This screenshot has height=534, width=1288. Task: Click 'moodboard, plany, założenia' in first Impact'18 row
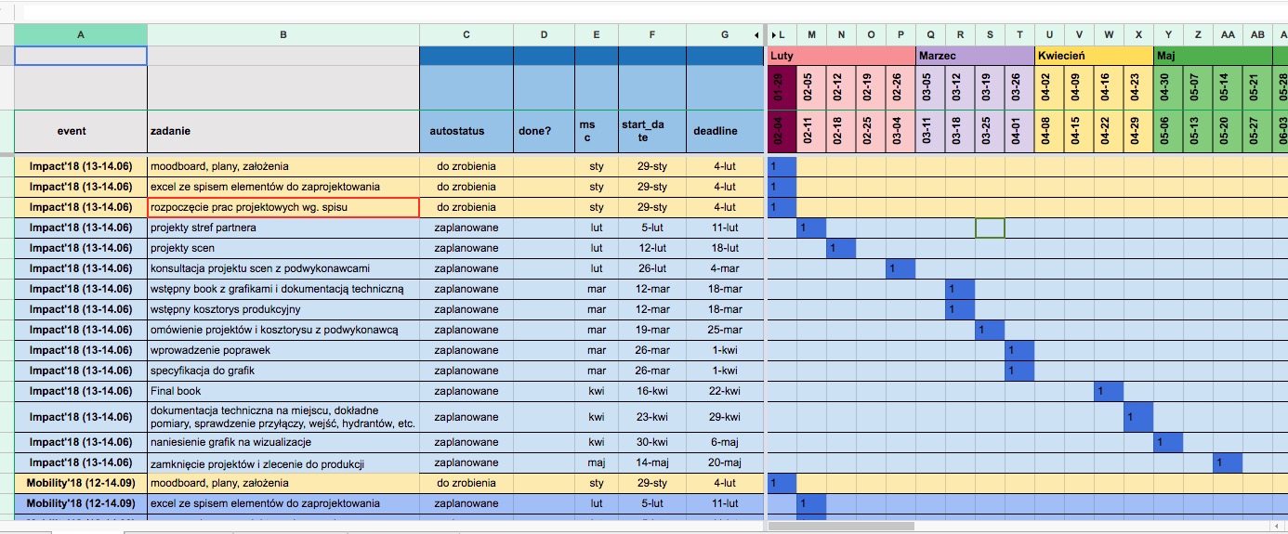[x=283, y=166]
